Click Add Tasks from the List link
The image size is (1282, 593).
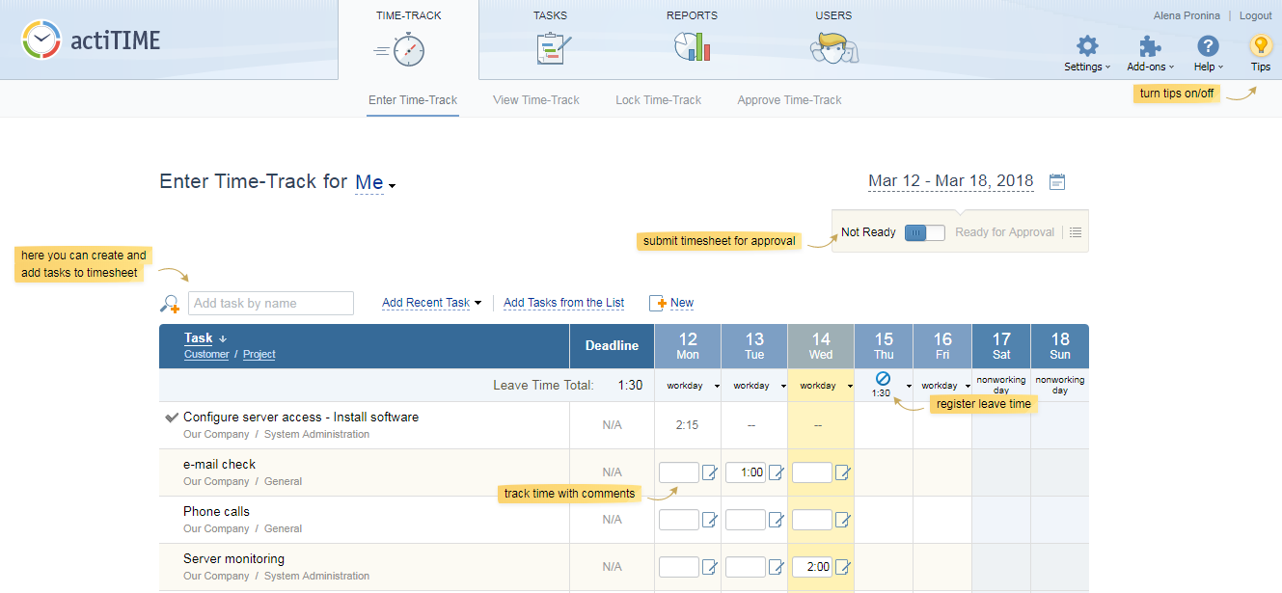click(563, 303)
